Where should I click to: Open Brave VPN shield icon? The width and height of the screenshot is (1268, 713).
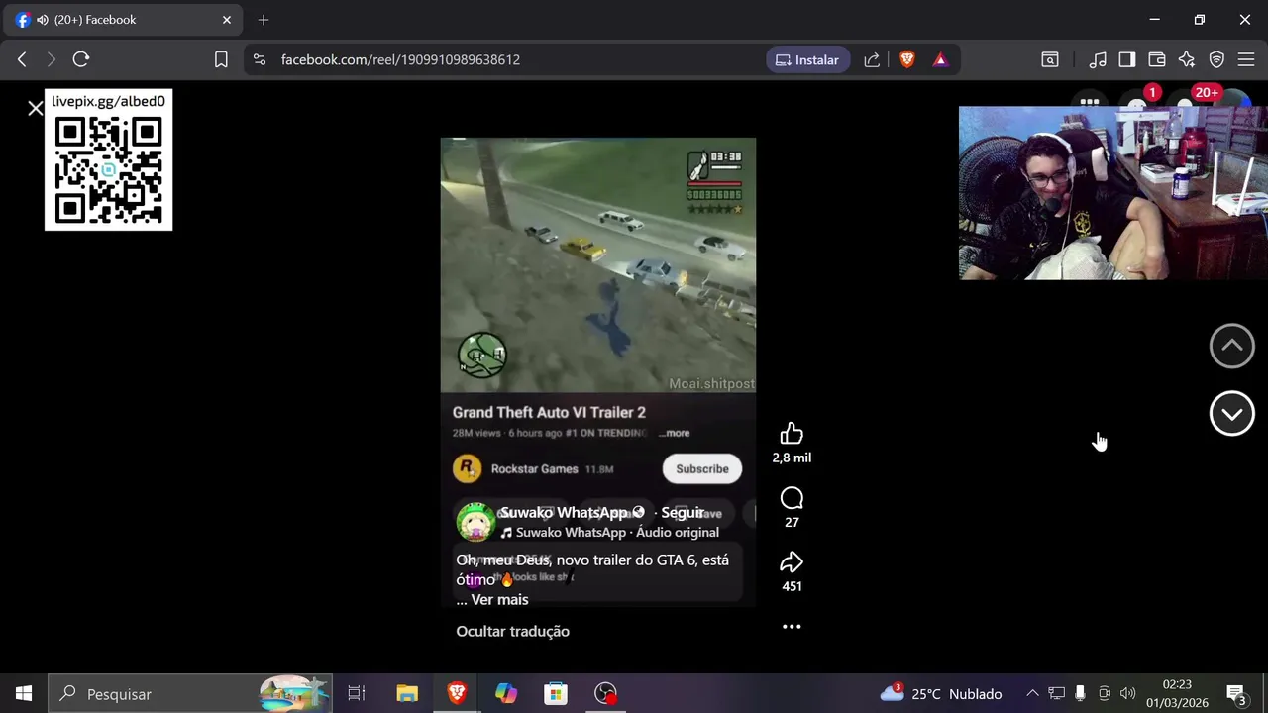[x=1216, y=59]
